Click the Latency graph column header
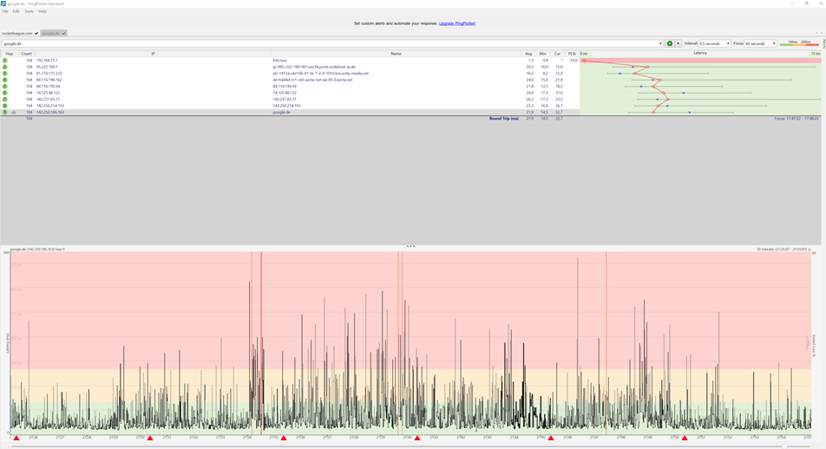 click(700, 53)
